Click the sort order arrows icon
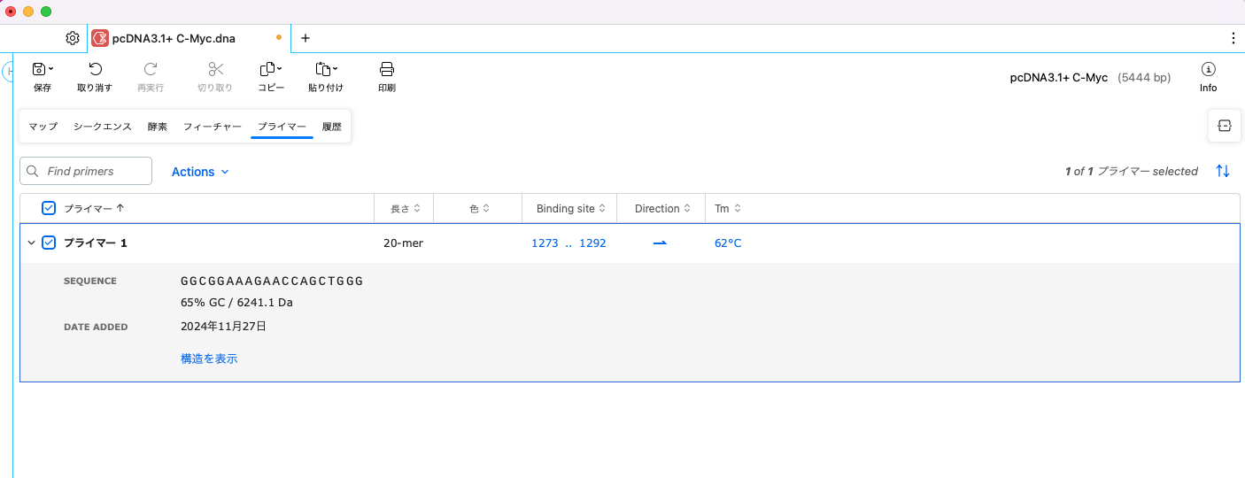The width and height of the screenshot is (1245, 478). [1222, 171]
